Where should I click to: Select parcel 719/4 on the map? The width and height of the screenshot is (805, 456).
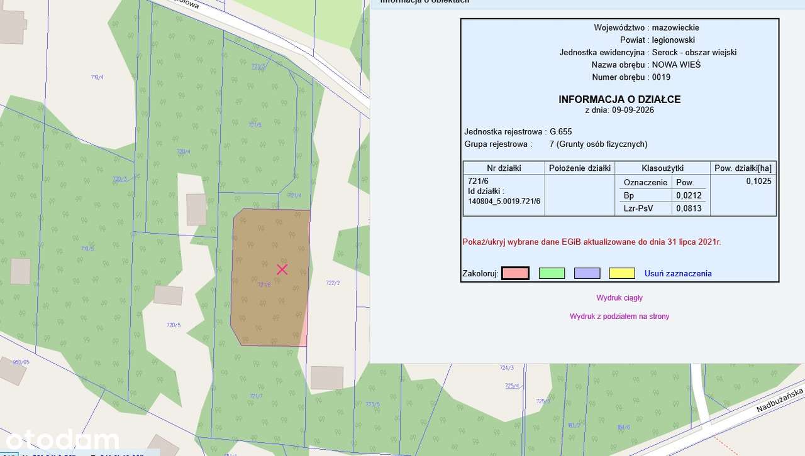click(x=97, y=77)
